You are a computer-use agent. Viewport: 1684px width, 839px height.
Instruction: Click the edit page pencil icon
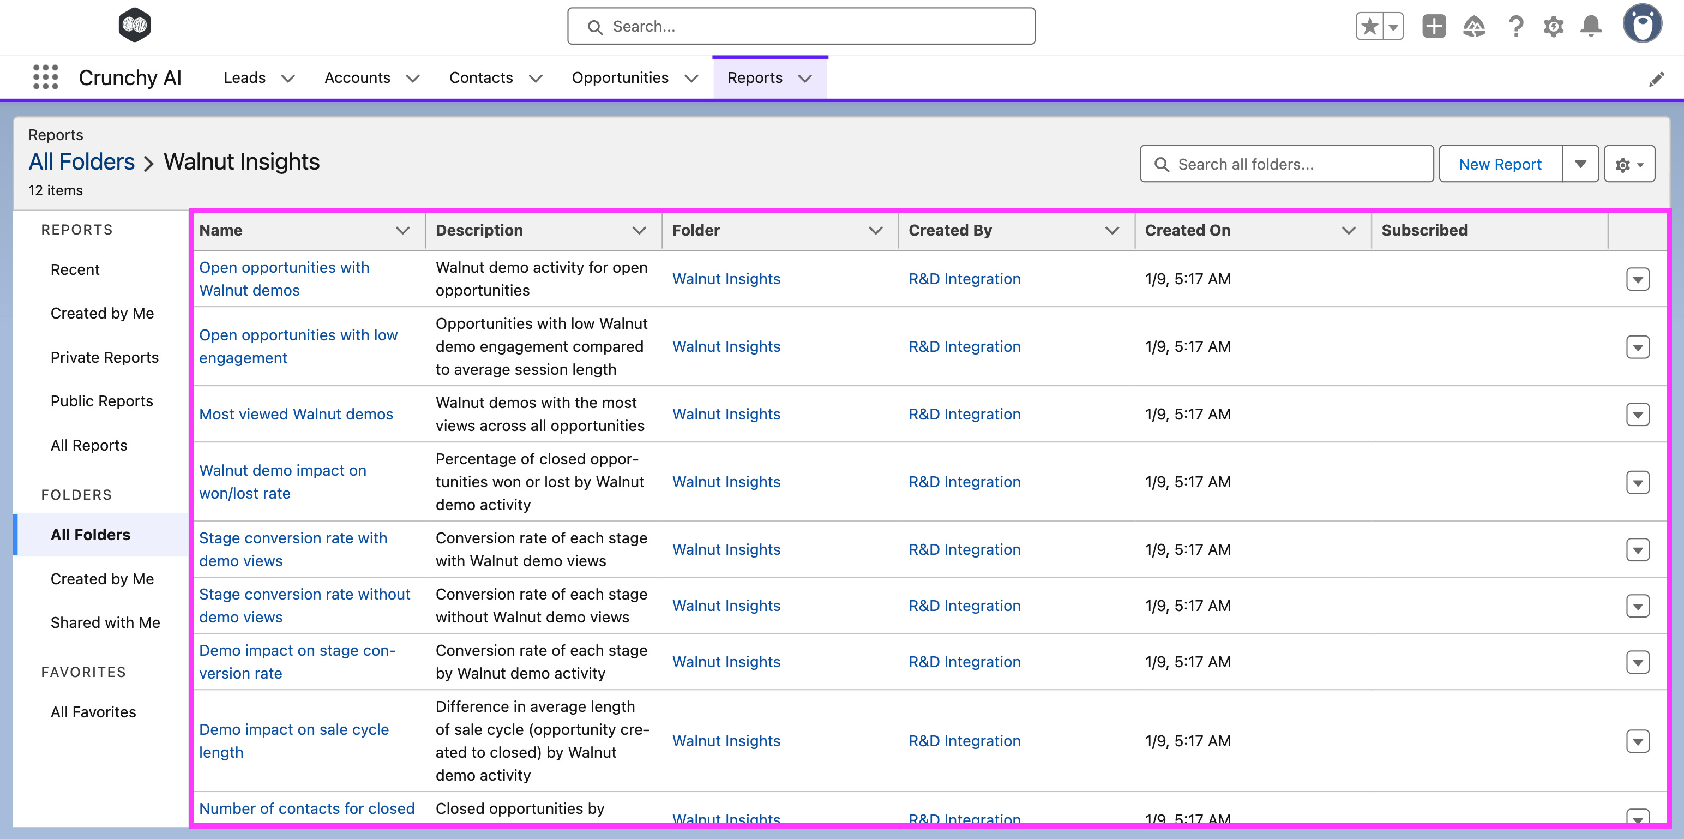pos(1658,78)
